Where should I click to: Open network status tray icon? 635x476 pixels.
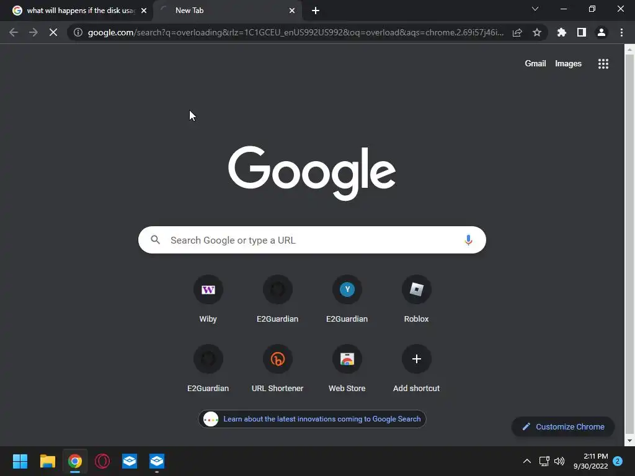pyautogui.click(x=544, y=461)
